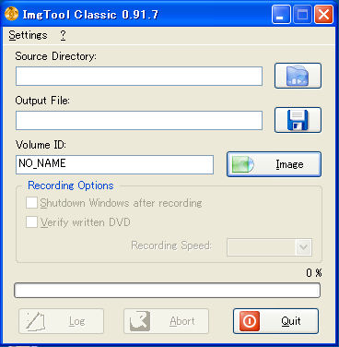Expand the Recording Speed dropdown arrow
This screenshot has width=339, height=347.
[x=304, y=247]
